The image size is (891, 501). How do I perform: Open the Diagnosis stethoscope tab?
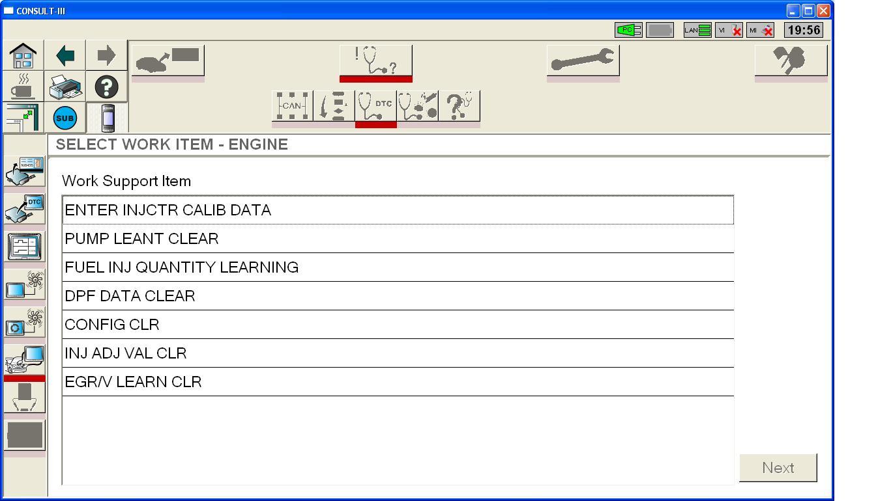tap(375, 62)
